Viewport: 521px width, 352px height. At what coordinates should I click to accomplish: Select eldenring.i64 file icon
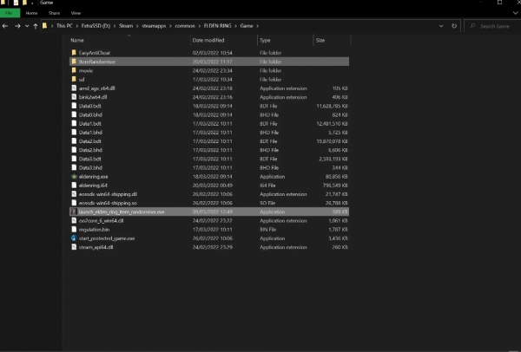click(74, 186)
